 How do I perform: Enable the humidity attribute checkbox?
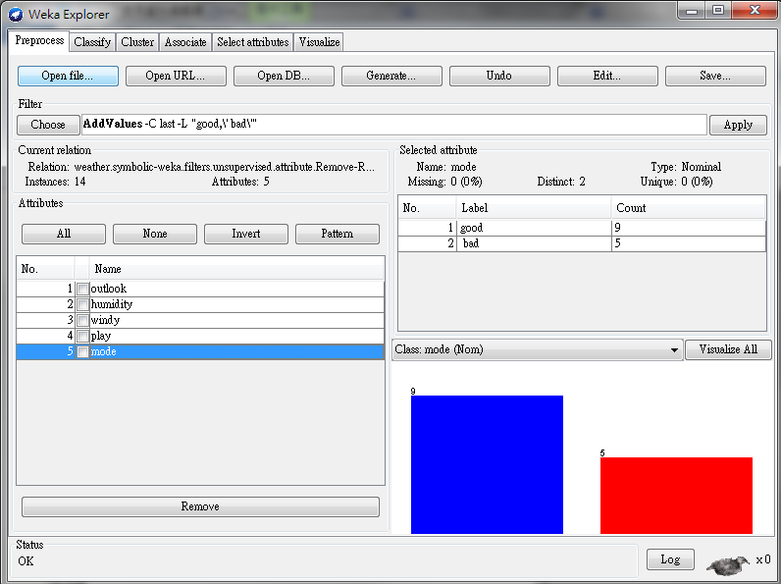click(x=82, y=305)
